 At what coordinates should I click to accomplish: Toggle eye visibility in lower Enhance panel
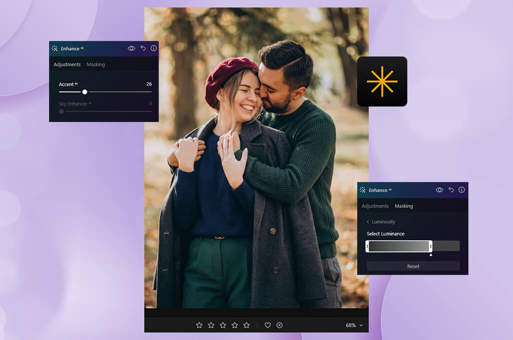tap(439, 190)
